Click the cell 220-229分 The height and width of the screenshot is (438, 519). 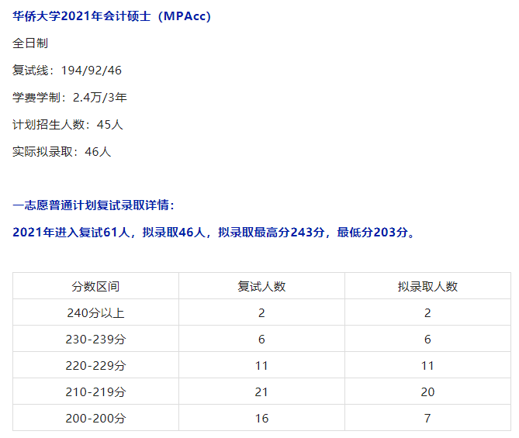coord(95,366)
